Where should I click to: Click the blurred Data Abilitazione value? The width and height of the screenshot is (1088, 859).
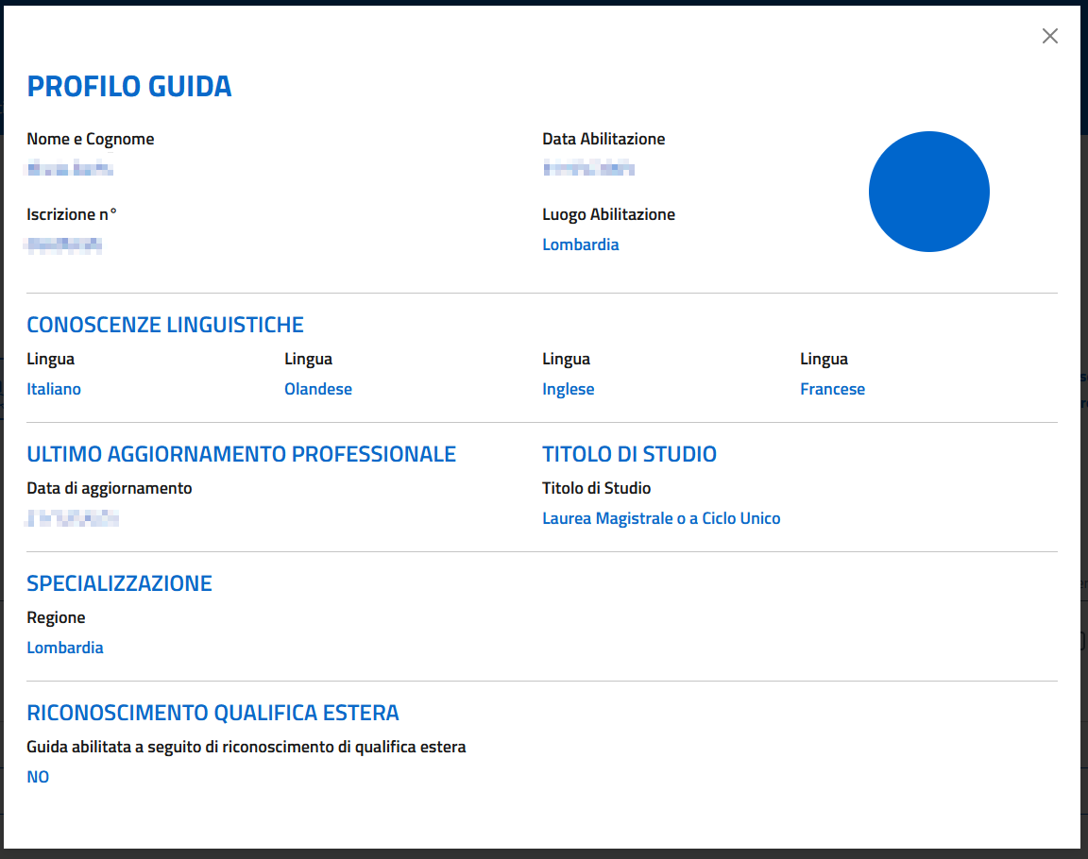click(x=588, y=170)
